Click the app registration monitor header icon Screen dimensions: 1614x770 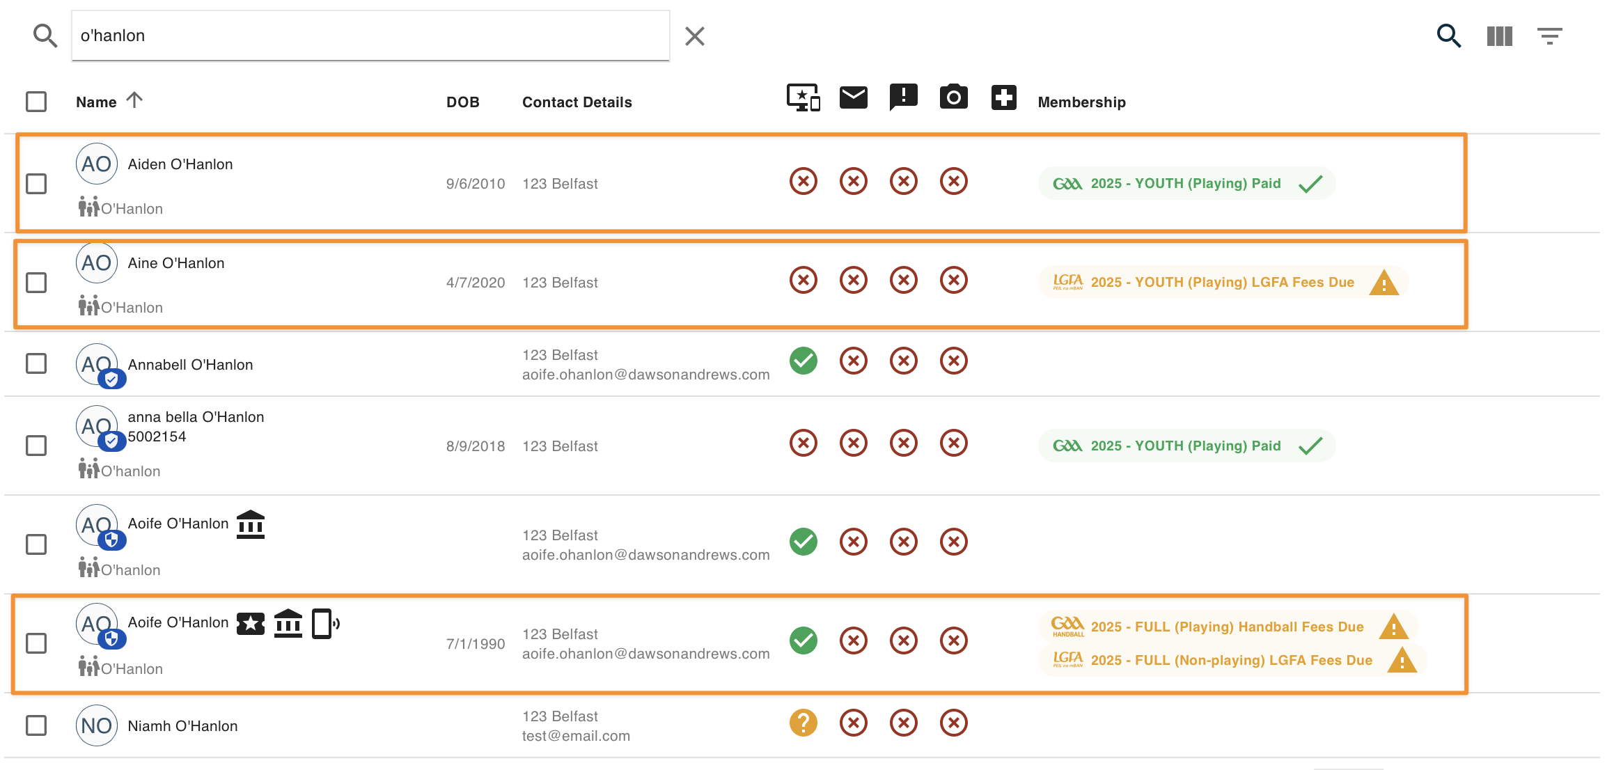[804, 97]
